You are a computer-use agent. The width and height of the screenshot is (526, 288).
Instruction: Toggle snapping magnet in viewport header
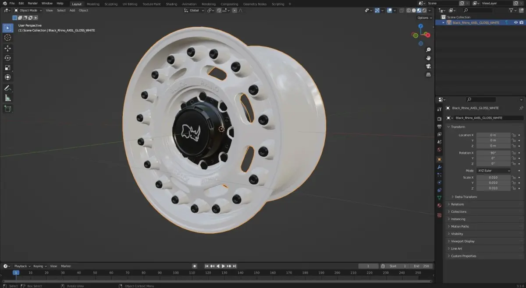pos(219,10)
